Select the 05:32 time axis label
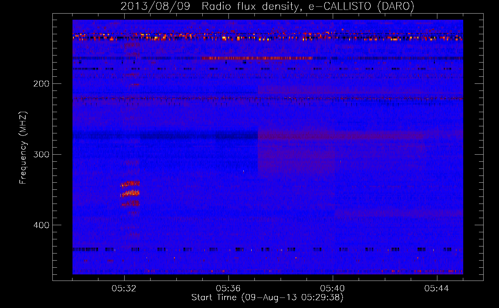 point(124,289)
